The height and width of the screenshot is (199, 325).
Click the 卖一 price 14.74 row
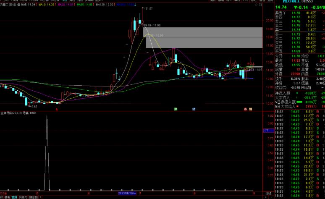(300, 30)
